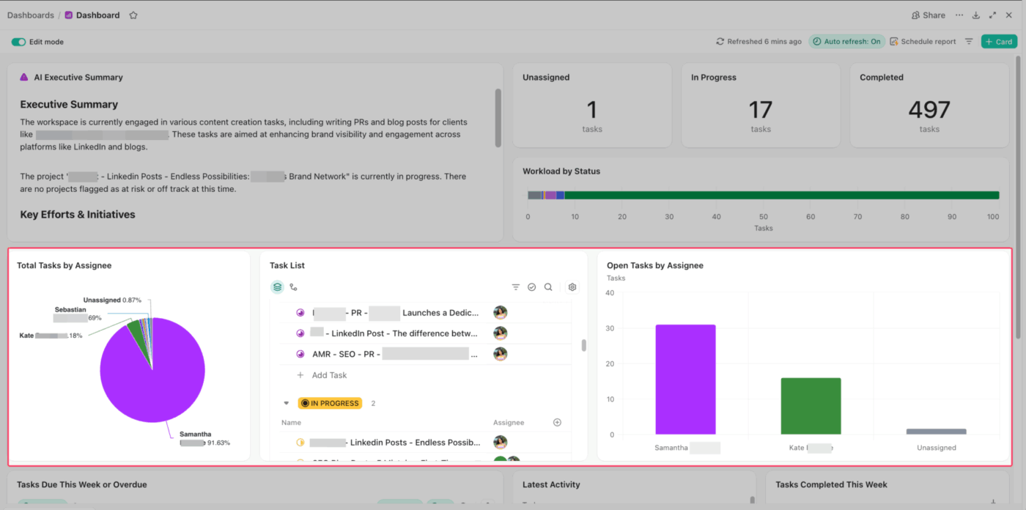This screenshot has width=1026, height=510.
Task: Open the three-dots more options menu
Action: pos(959,15)
